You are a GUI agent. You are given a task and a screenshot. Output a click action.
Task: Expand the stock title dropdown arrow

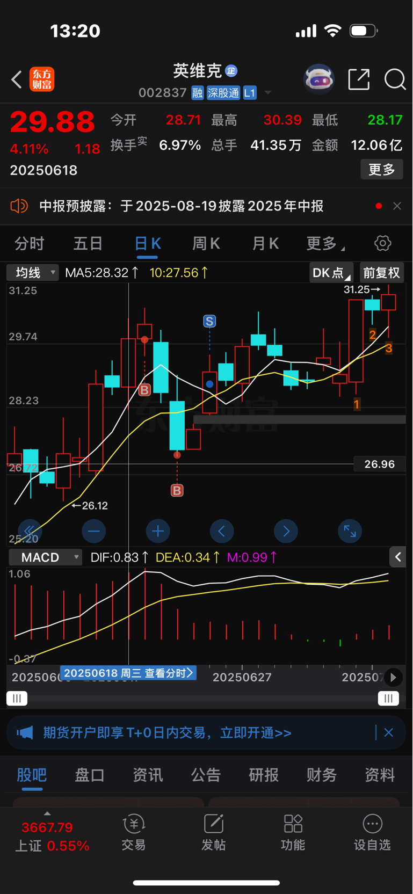tap(268, 93)
